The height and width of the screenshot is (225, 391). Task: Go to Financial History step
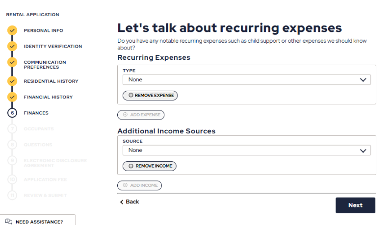click(x=48, y=97)
